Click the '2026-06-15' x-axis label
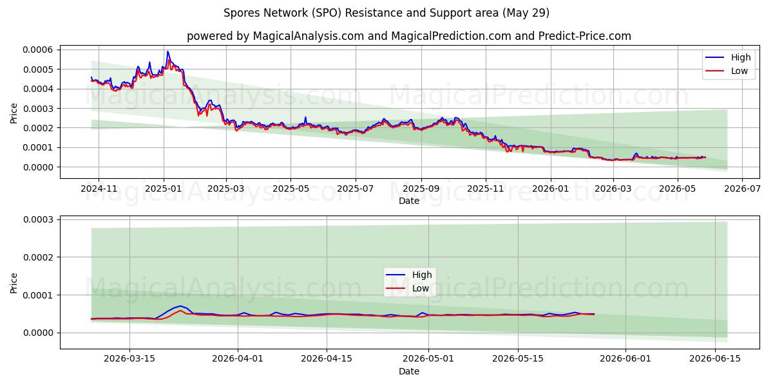Viewport: 773px width, 386px height. click(715, 360)
